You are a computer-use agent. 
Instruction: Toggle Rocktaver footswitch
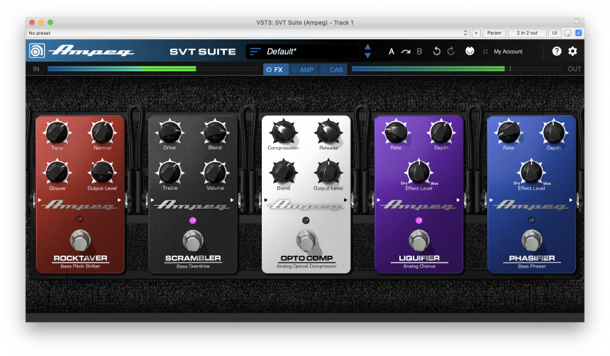coord(80,241)
